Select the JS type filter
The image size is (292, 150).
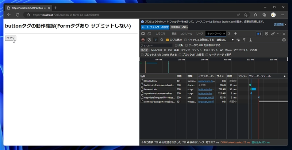pos(165,50)
